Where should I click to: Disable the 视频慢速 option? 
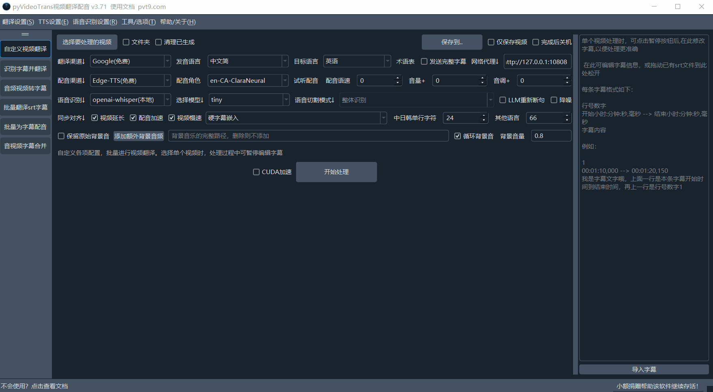coord(172,118)
